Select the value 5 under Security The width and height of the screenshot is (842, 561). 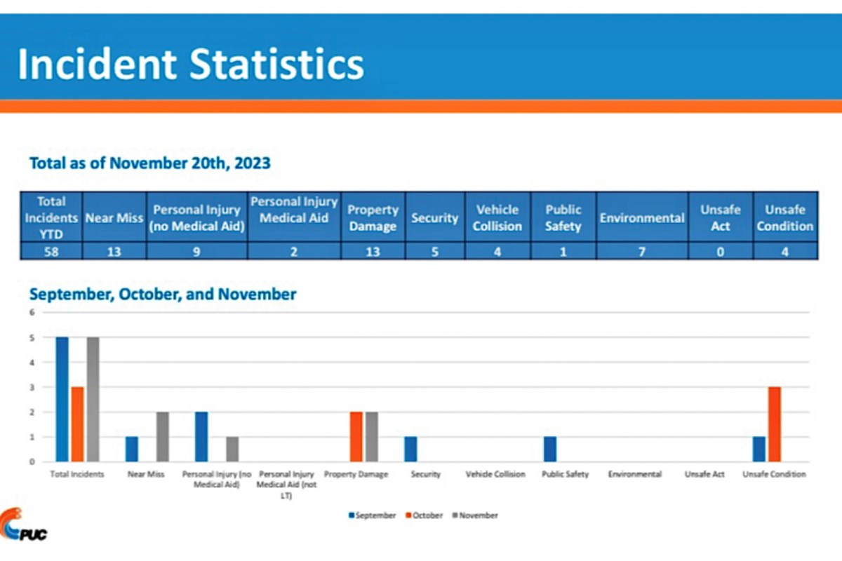click(435, 251)
